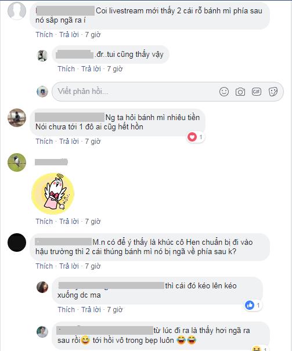Image resolution: width=292 pixels, height=351 pixels.
Task: Open the sticker picker in reply box
Action: point(273,92)
